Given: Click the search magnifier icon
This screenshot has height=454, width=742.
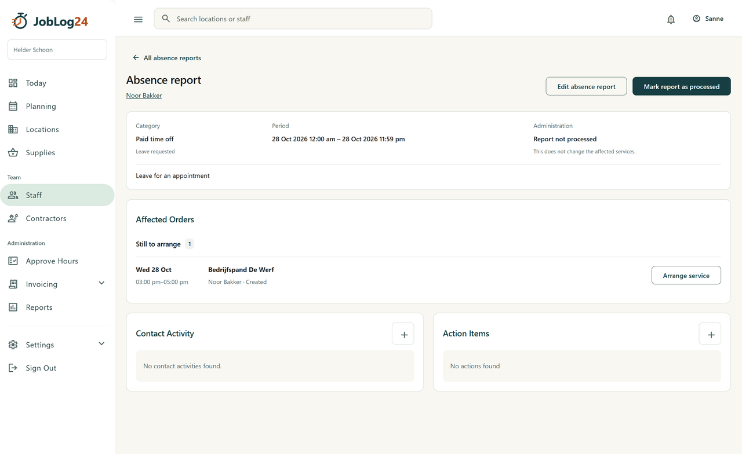Looking at the screenshot, I should (x=166, y=19).
